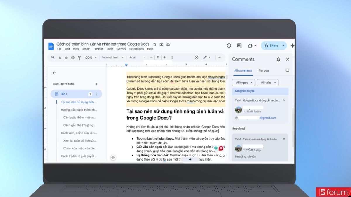
Task: Click the document title text
Action: point(103,44)
